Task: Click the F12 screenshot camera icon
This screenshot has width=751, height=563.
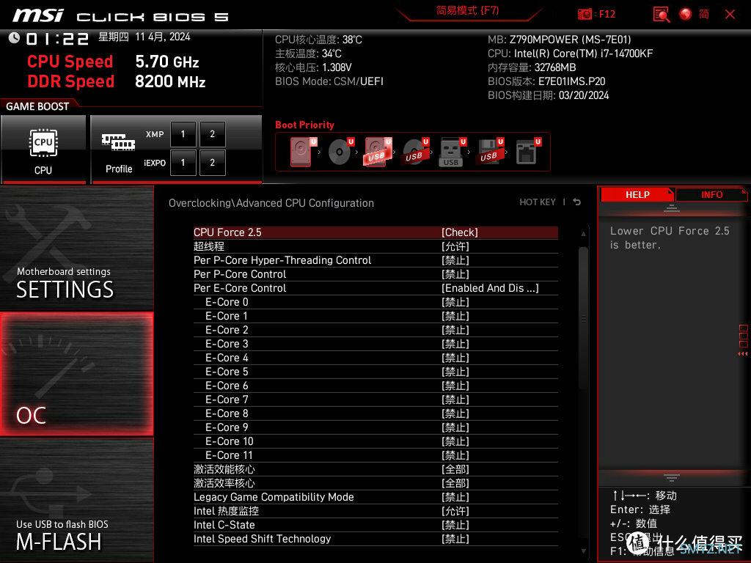Action: click(585, 15)
